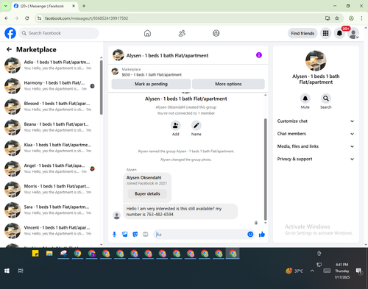The width and height of the screenshot is (368, 289).
Task: Choose a sticker icon
Action: click(135, 235)
